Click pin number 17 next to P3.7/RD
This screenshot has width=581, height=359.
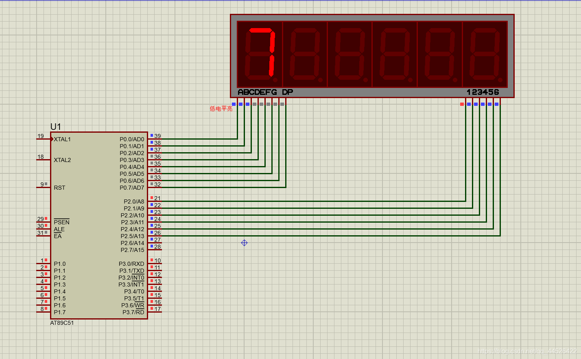point(157,309)
